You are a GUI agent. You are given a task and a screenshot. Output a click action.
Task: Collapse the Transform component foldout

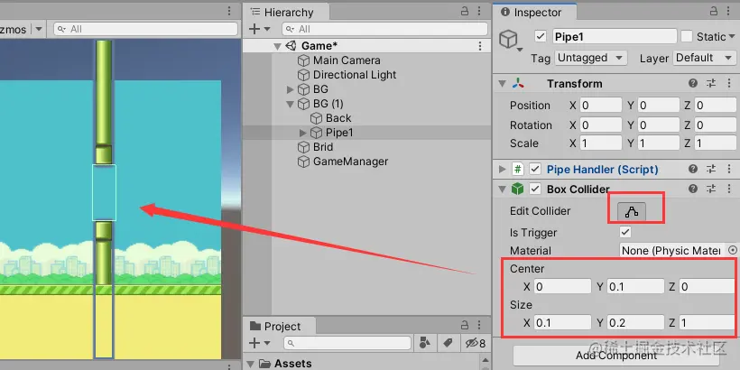[x=502, y=84]
